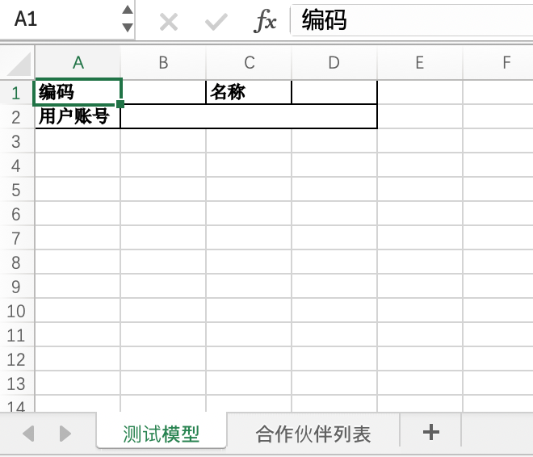Click the select all corner triangle
This screenshot has width=533, height=457.
[18, 63]
